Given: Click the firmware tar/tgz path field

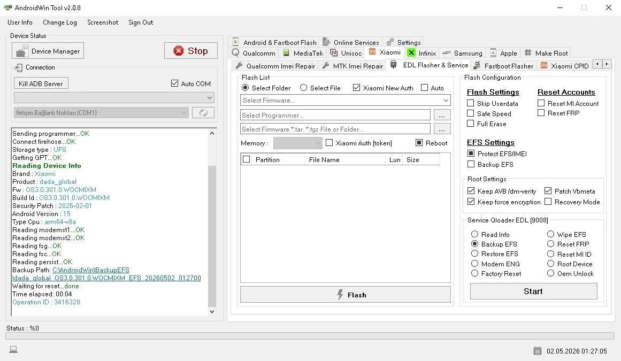Looking at the screenshot, I should [335, 129].
